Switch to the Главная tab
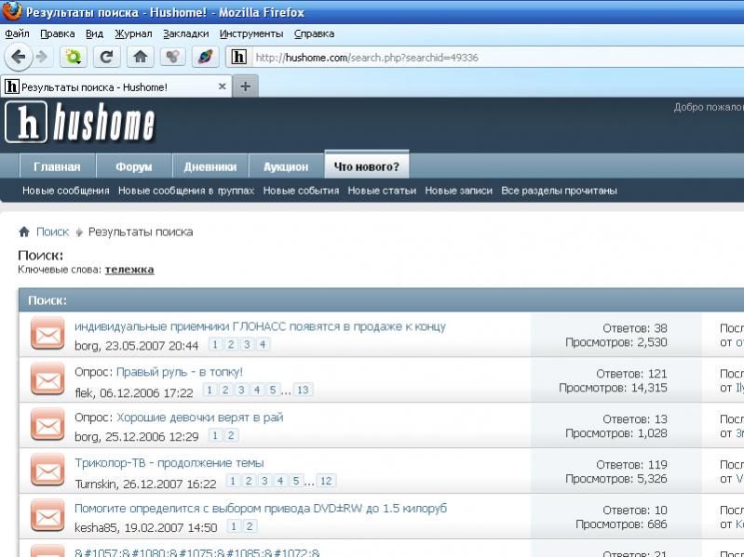Screen dimensions: 744x557 [57, 166]
